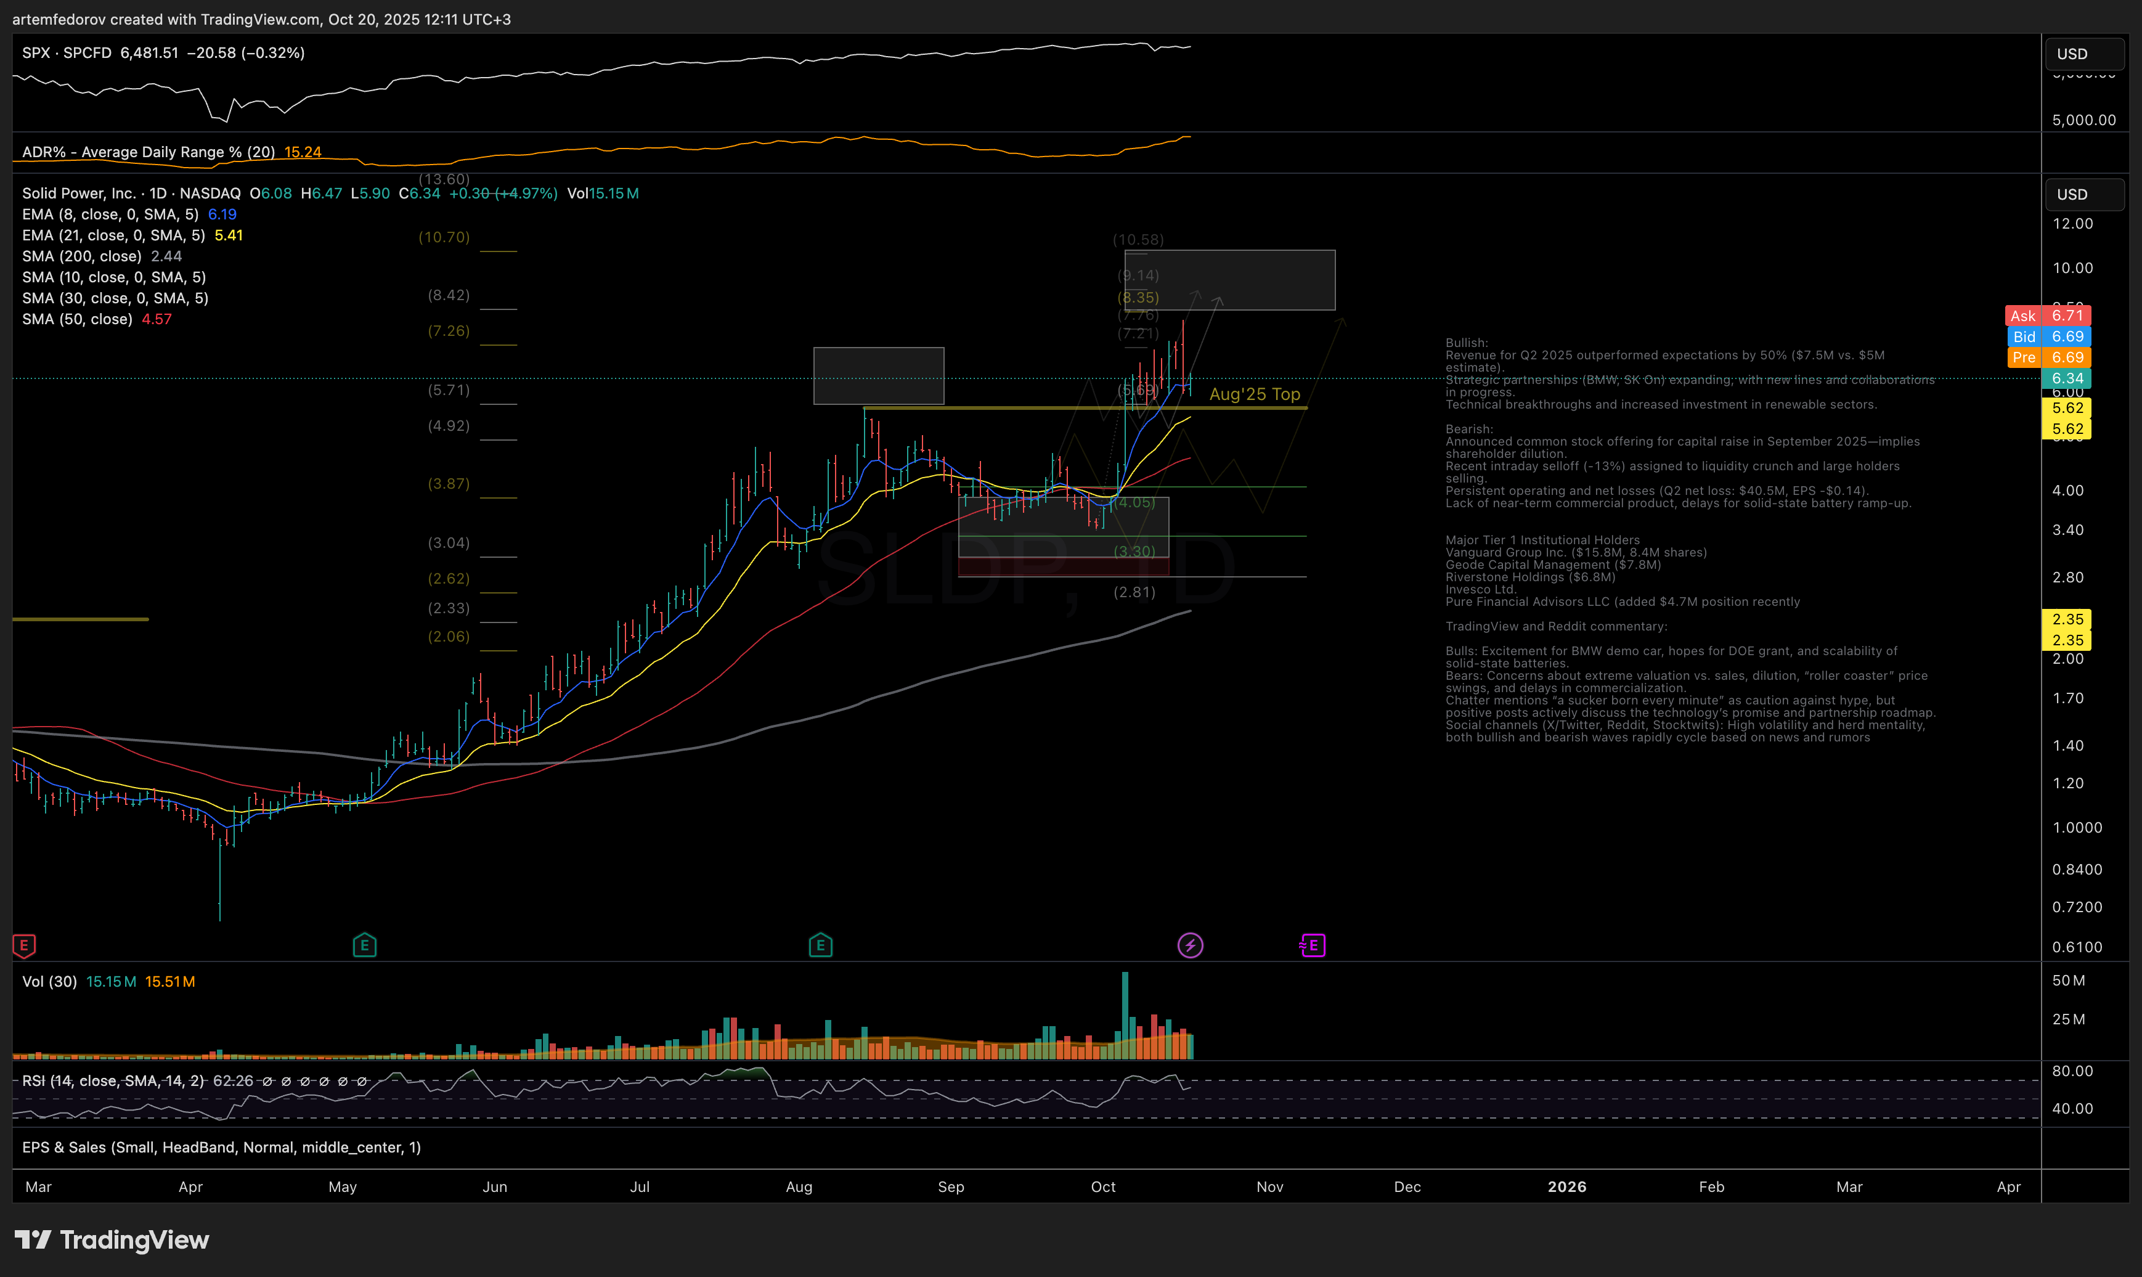Click the (3.30) support level label
The width and height of the screenshot is (2142, 1277).
point(1134,552)
